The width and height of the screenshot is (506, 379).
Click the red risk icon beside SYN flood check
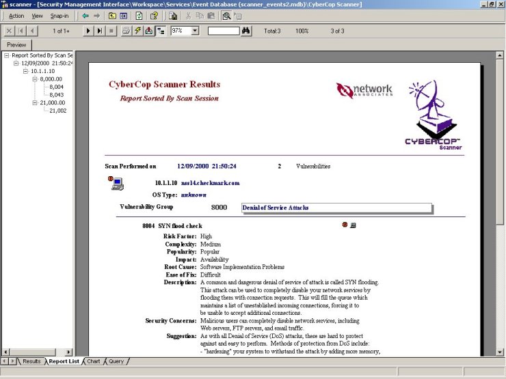[345, 225]
